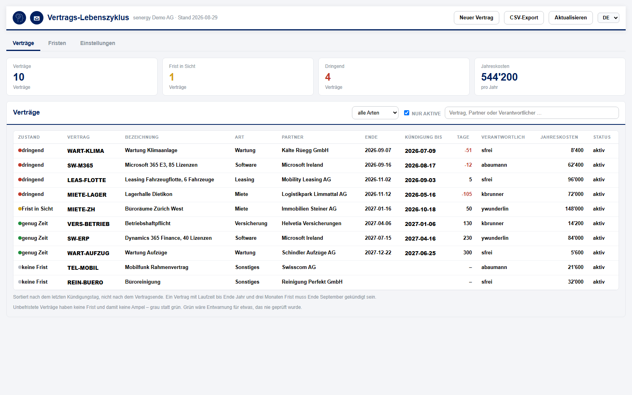This screenshot has width=632, height=395.
Task: Click annual cost 148'000
Action: [x=574, y=209]
